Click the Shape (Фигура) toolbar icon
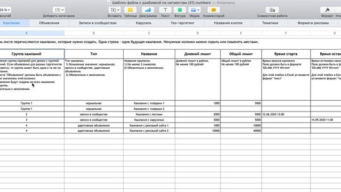This screenshot has width=341, height=192. click(180, 10)
